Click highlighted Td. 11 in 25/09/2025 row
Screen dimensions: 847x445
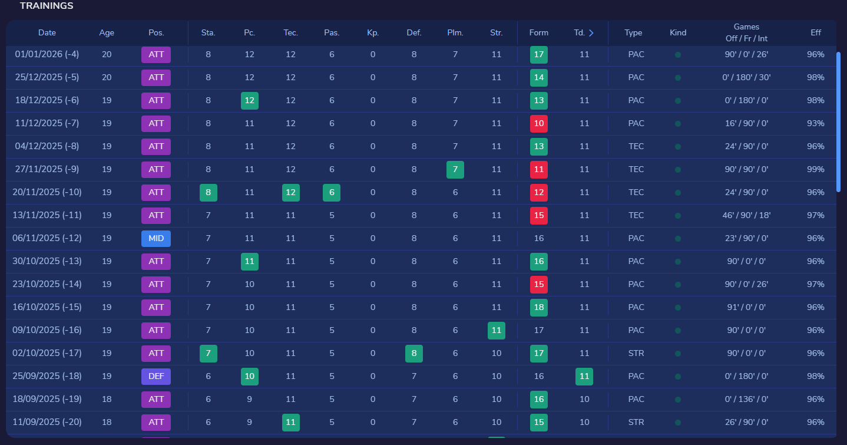pyautogui.click(x=584, y=377)
